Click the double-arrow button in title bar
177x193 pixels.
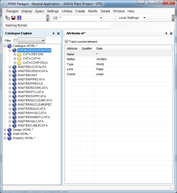click(140, 3)
